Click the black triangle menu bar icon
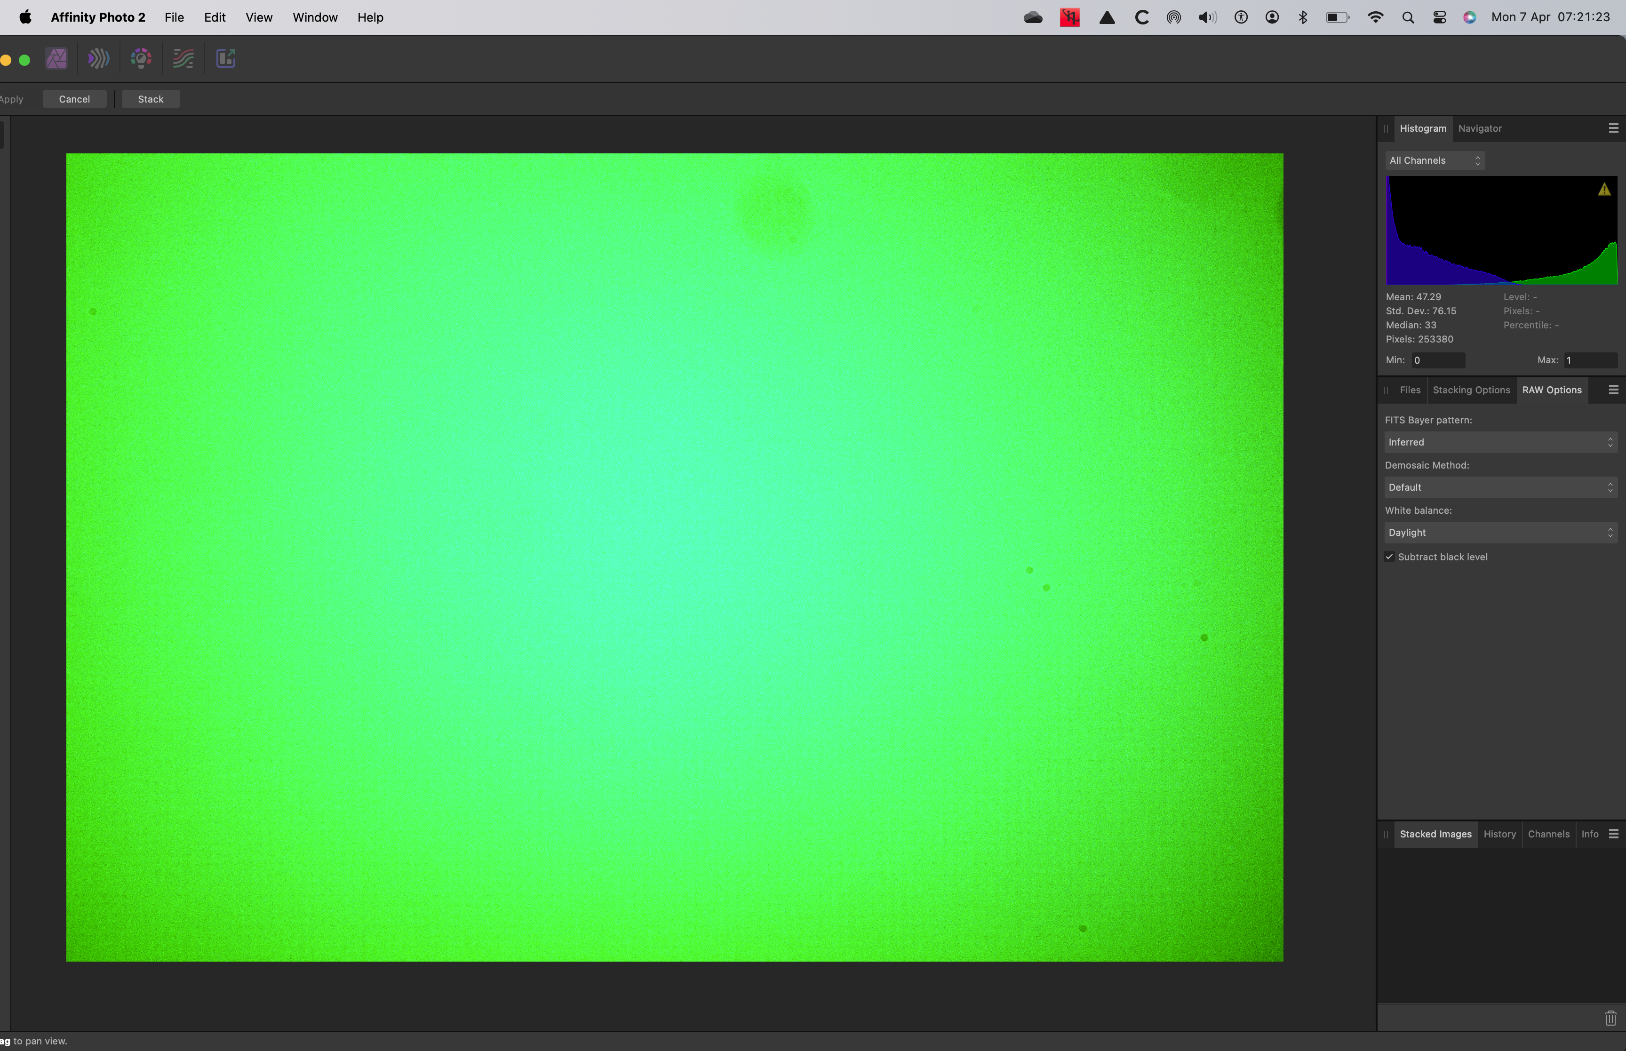The width and height of the screenshot is (1626, 1051). (1107, 17)
